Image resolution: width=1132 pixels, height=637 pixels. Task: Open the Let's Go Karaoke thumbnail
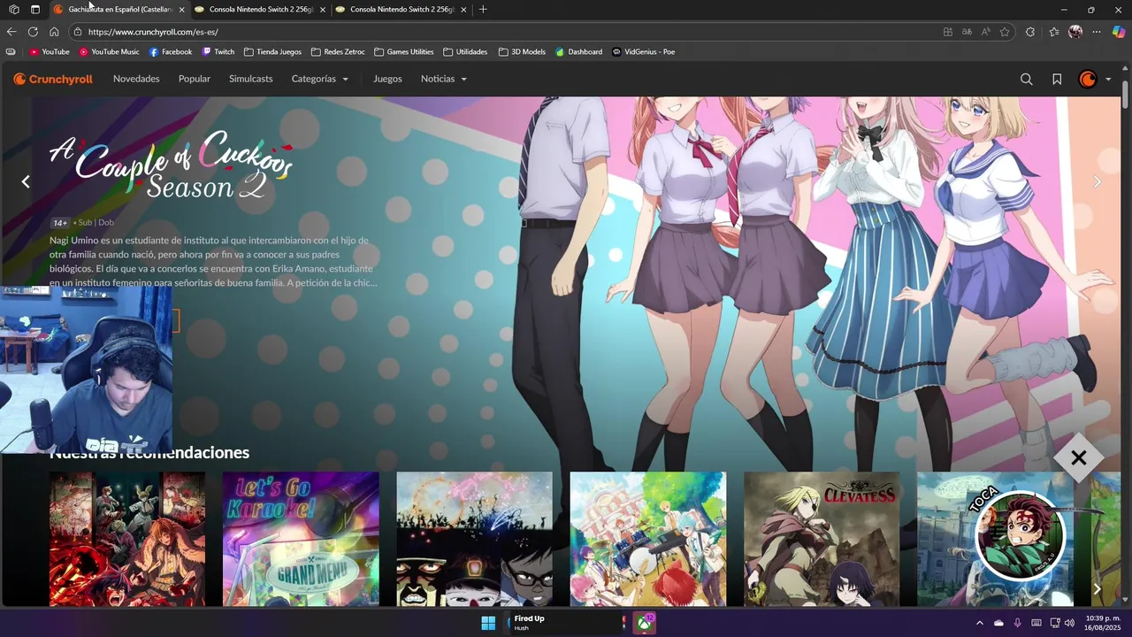[x=301, y=539]
